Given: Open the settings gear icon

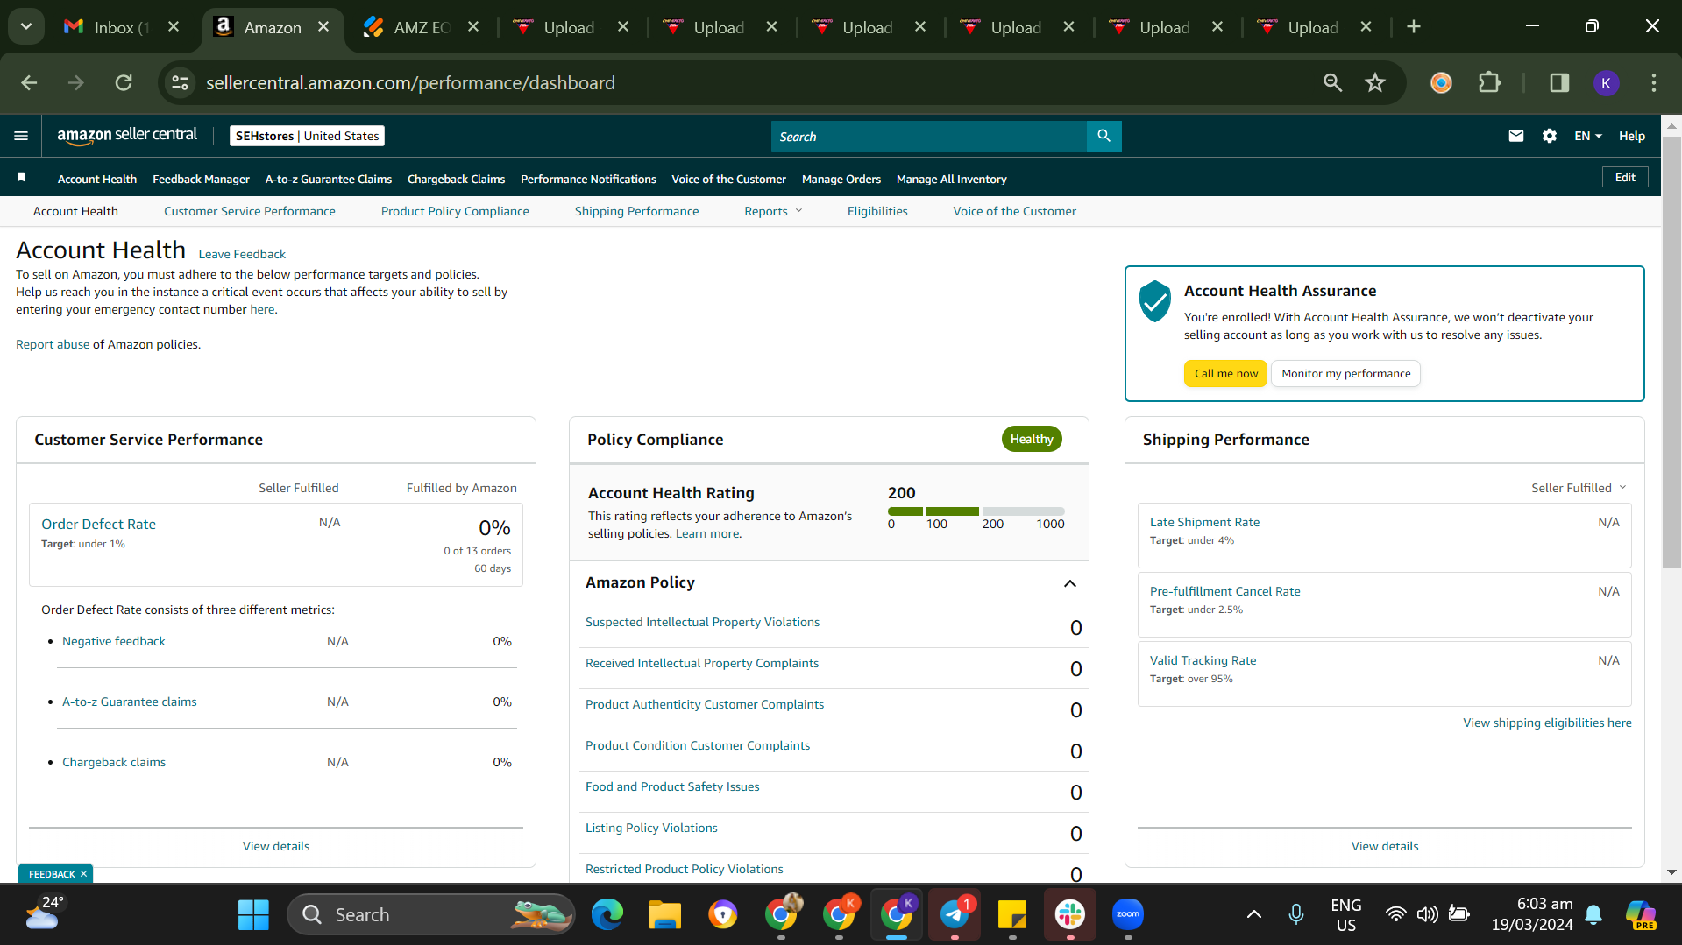Looking at the screenshot, I should tap(1549, 136).
